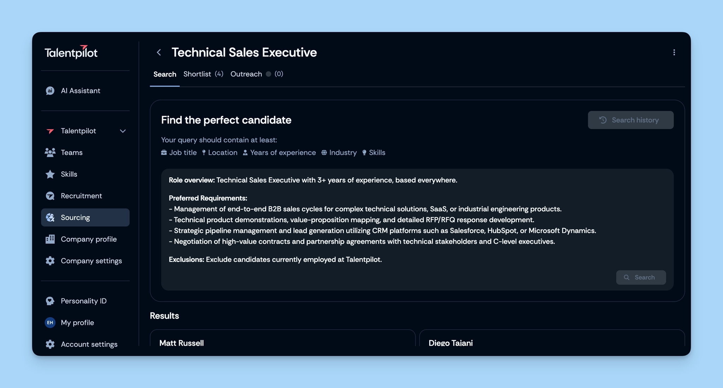The height and width of the screenshot is (388, 723).
Task: Click the Company settings gear icon
Action: [50, 261]
